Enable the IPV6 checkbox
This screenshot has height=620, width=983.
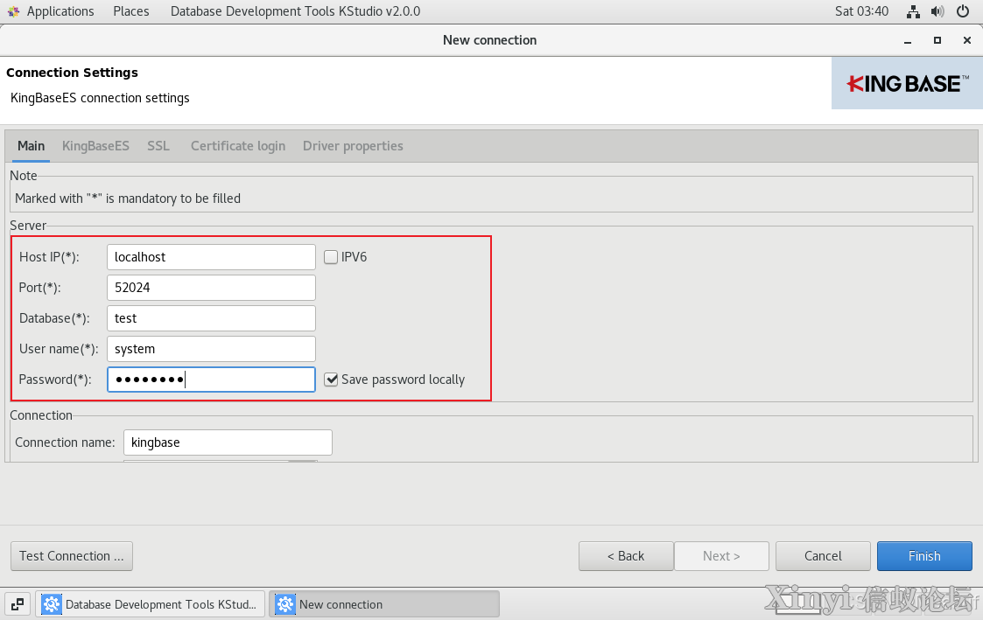[x=331, y=257]
